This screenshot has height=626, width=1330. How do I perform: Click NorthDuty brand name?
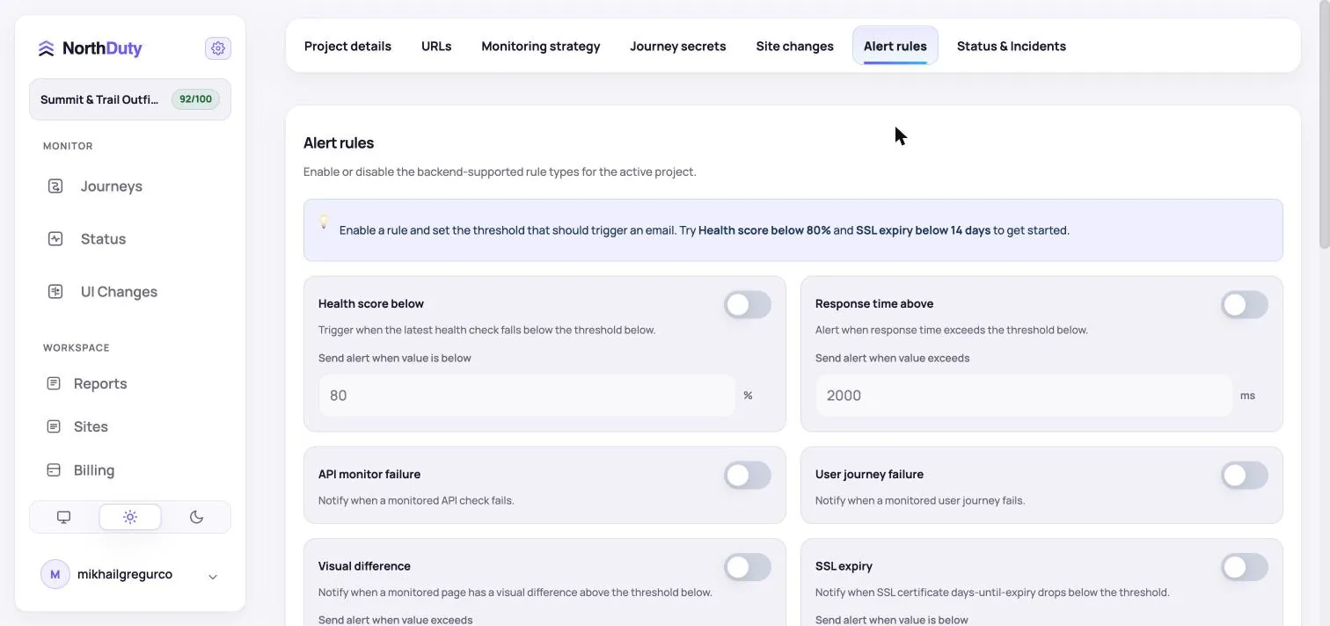point(102,48)
